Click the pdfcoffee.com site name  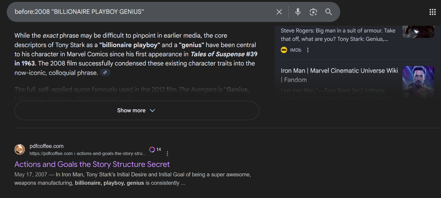coord(46,146)
